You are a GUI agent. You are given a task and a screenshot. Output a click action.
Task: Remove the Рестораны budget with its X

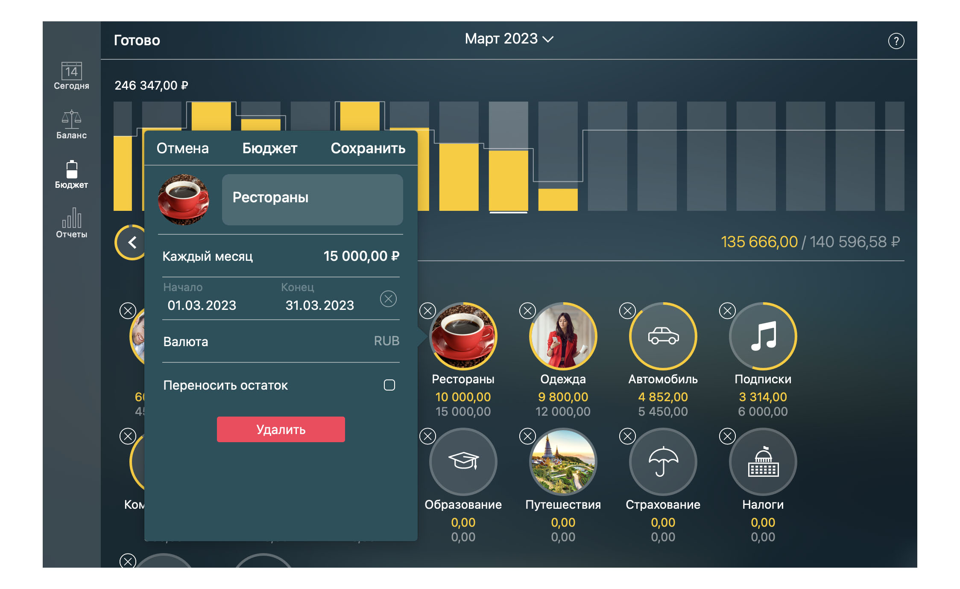pyautogui.click(x=427, y=310)
